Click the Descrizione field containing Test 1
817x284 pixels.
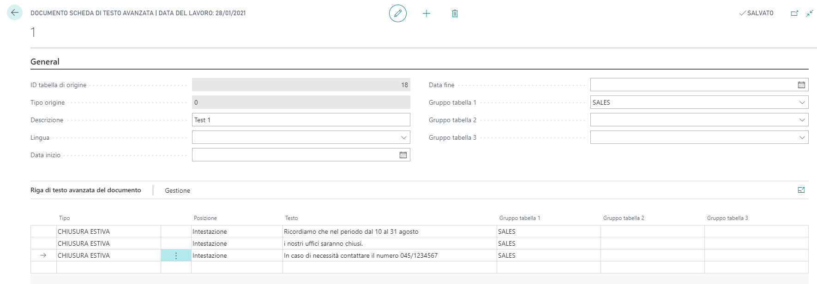pyautogui.click(x=300, y=120)
